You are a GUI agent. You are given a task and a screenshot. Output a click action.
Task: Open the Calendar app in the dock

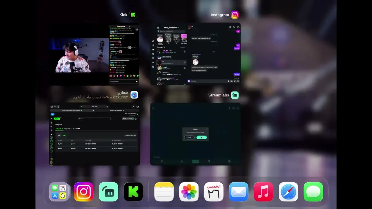tap(214, 192)
